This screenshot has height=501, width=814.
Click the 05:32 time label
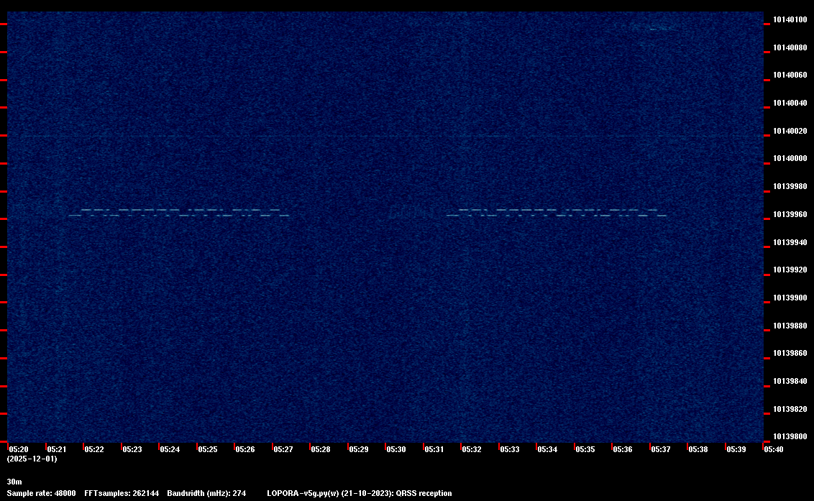[472, 449]
